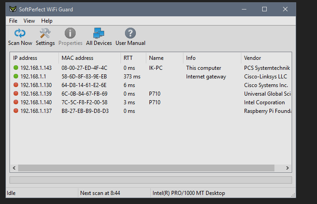The image size is (317, 204).
Task: Click P710 name in 192.168.1.139 row
Action: 155,94
